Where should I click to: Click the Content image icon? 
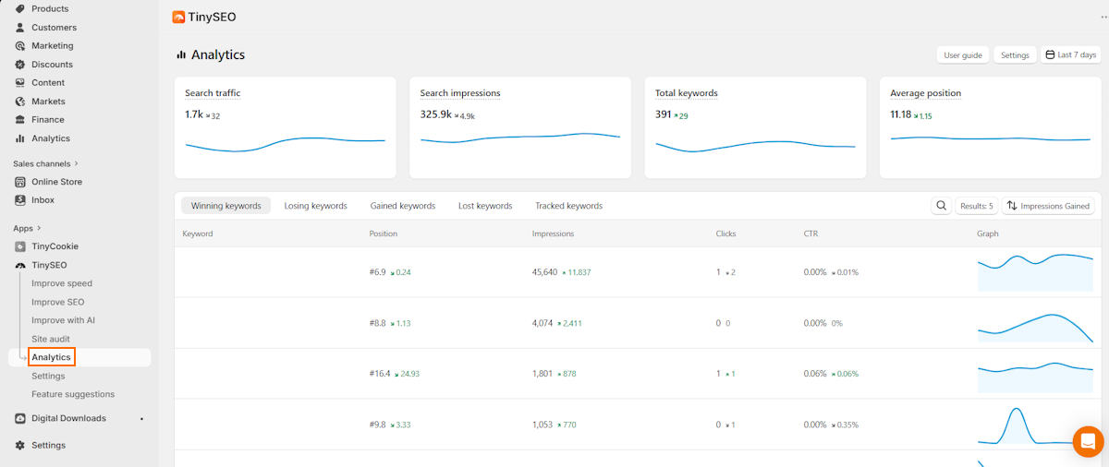pyautogui.click(x=20, y=83)
